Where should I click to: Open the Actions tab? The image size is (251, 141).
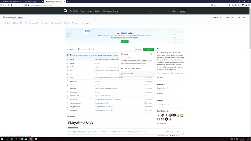pos(45,23)
